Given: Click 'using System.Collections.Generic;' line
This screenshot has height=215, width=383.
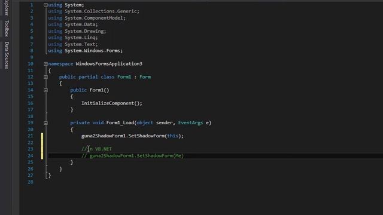Looking at the screenshot, I should [93, 11].
